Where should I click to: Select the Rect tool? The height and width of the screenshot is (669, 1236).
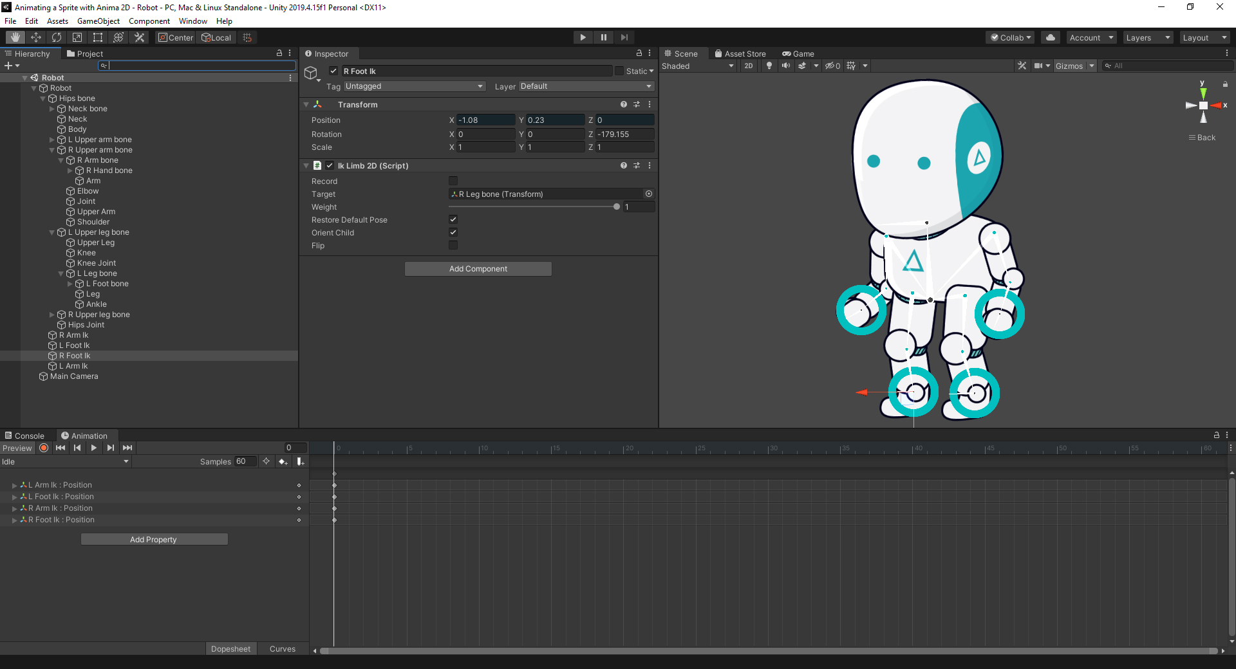click(98, 37)
